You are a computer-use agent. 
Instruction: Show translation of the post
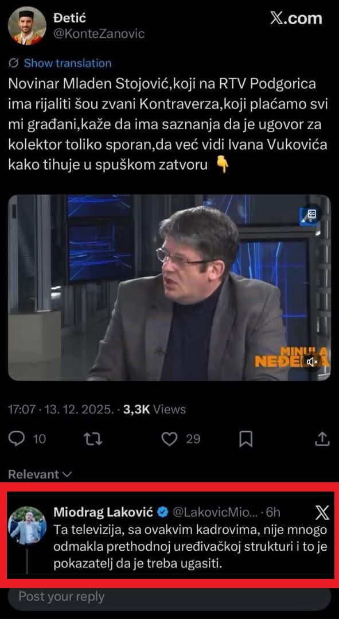tap(68, 63)
